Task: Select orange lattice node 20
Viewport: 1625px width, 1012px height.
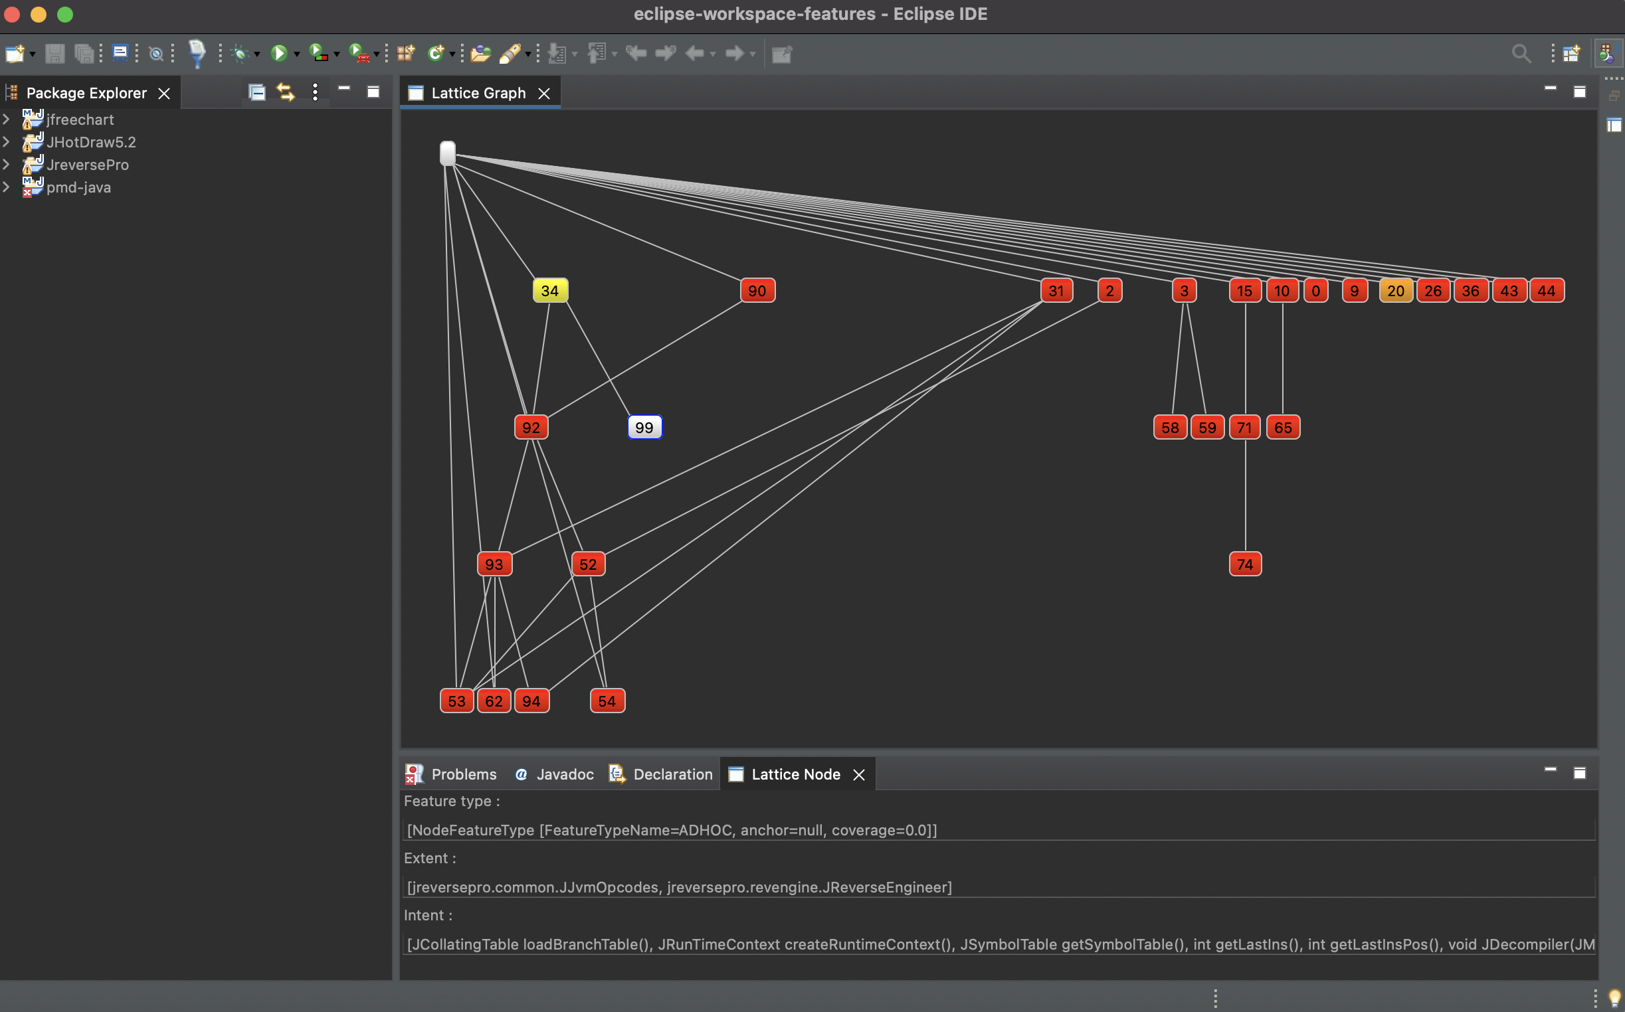Action: pyautogui.click(x=1395, y=290)
